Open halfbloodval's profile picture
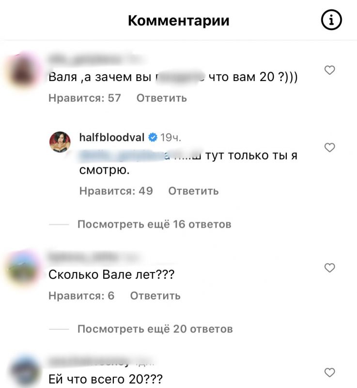 click(60, 142)
